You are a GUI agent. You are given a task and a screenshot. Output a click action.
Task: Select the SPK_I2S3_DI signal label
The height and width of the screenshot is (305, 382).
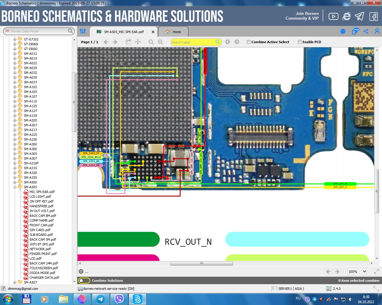tap(91, 153)
